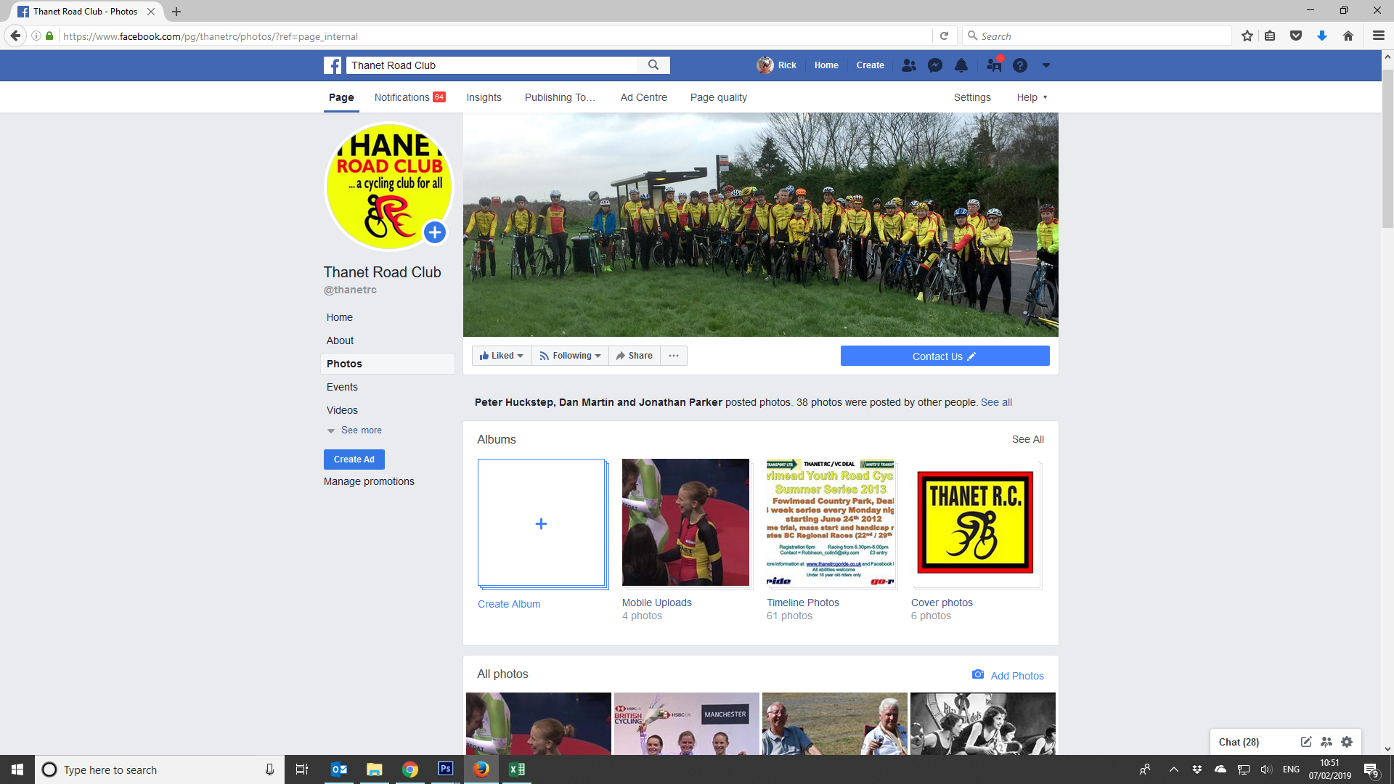This screenshot has height=784, width=1394.
Task: Save page to Pocket icon
Action: pyautogui.click(x=1296, y=36)
